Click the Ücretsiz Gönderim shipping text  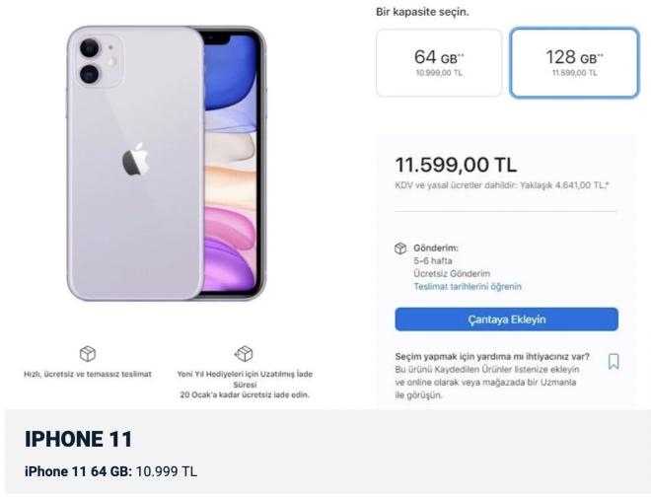[452, 273]
